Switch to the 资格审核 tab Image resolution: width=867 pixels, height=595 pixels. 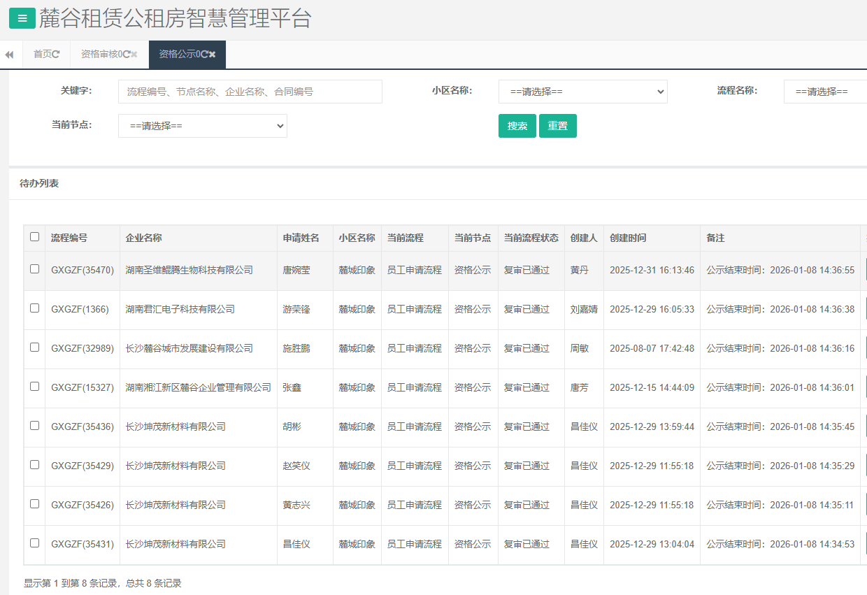105,54
